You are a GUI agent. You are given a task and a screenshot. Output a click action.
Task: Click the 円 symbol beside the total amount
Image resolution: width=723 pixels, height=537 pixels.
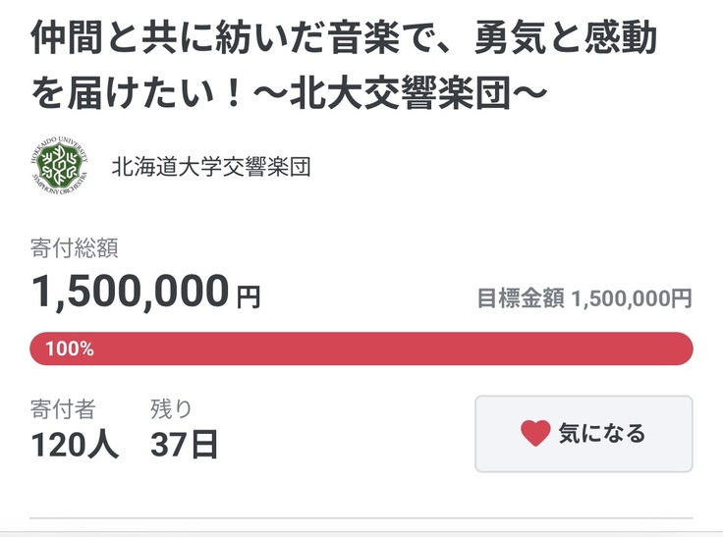pos(249,296)
